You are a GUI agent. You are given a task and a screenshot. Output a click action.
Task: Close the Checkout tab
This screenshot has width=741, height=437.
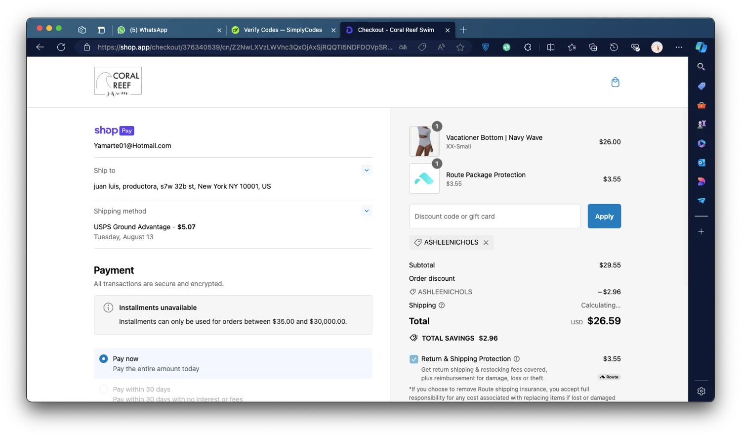[x=448, y=30]
